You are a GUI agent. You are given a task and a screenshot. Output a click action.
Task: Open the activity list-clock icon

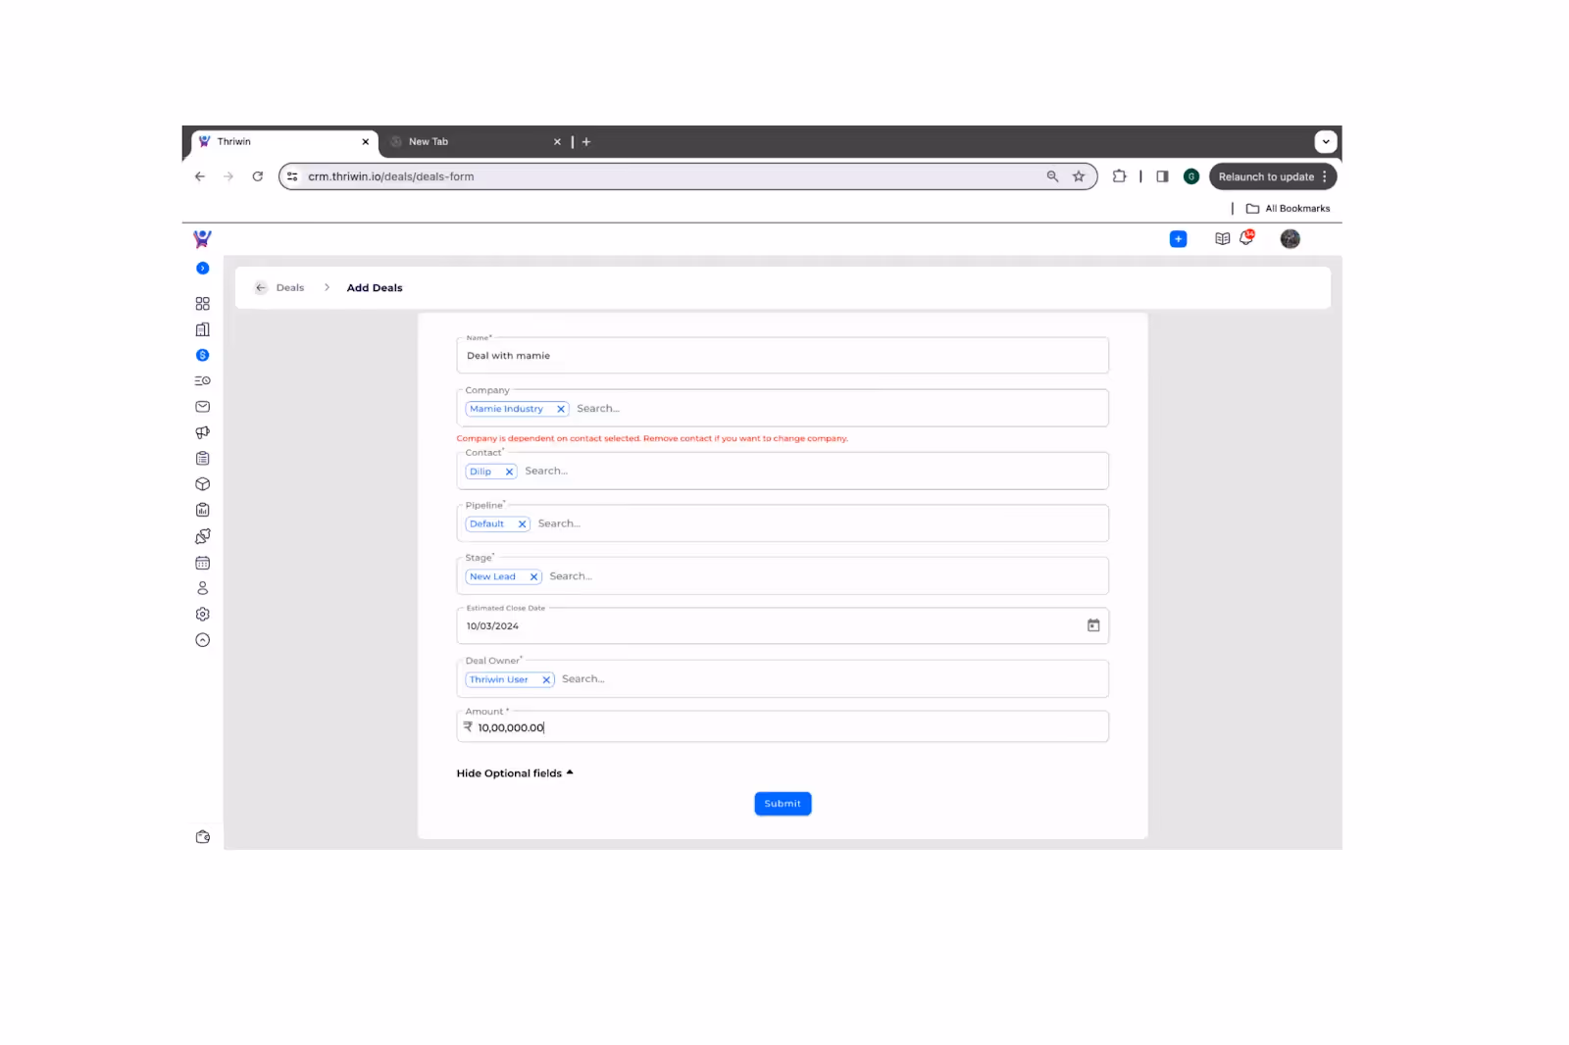pos(202,380)
